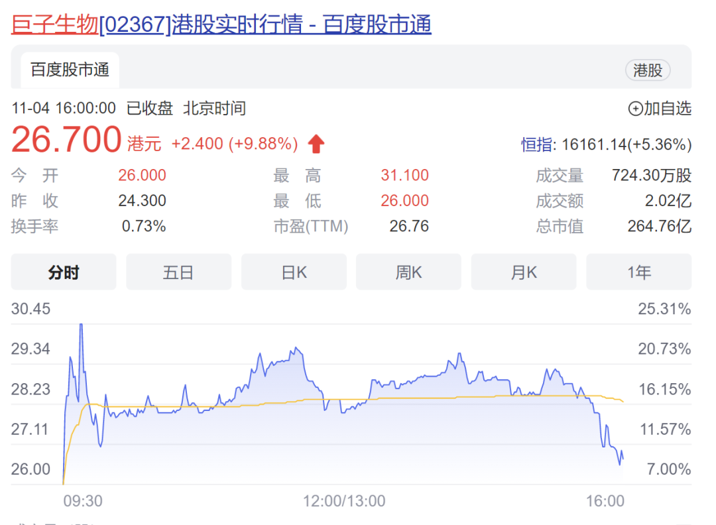Open the 月K monthly chart
This screenshot has height=525, width=716.
click(524, 272)
